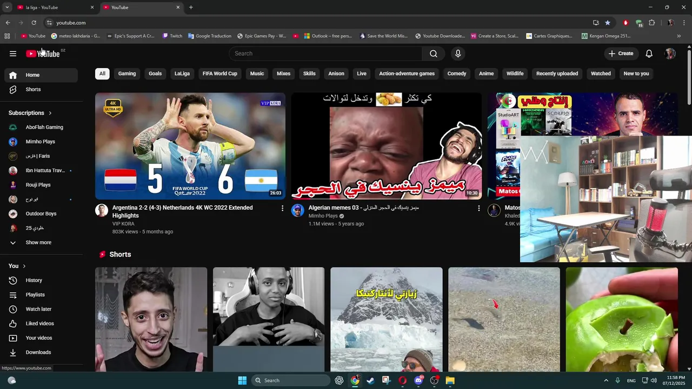Open History in sidebar
Screen dimensions: 692x389
tap(41, 280)
